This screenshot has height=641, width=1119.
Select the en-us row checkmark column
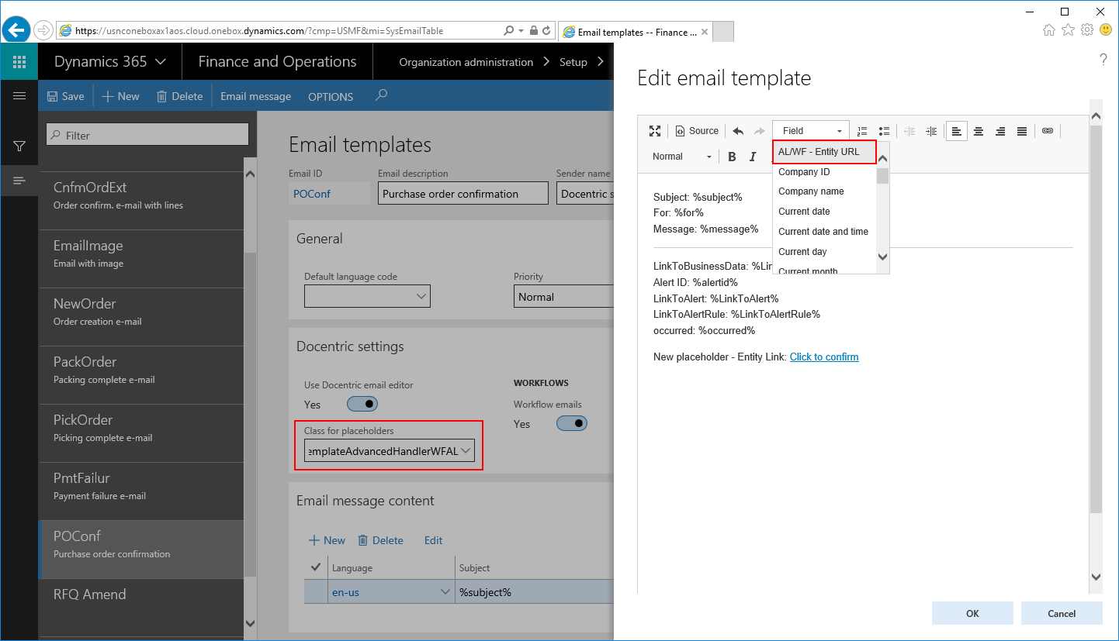(315, 592)
